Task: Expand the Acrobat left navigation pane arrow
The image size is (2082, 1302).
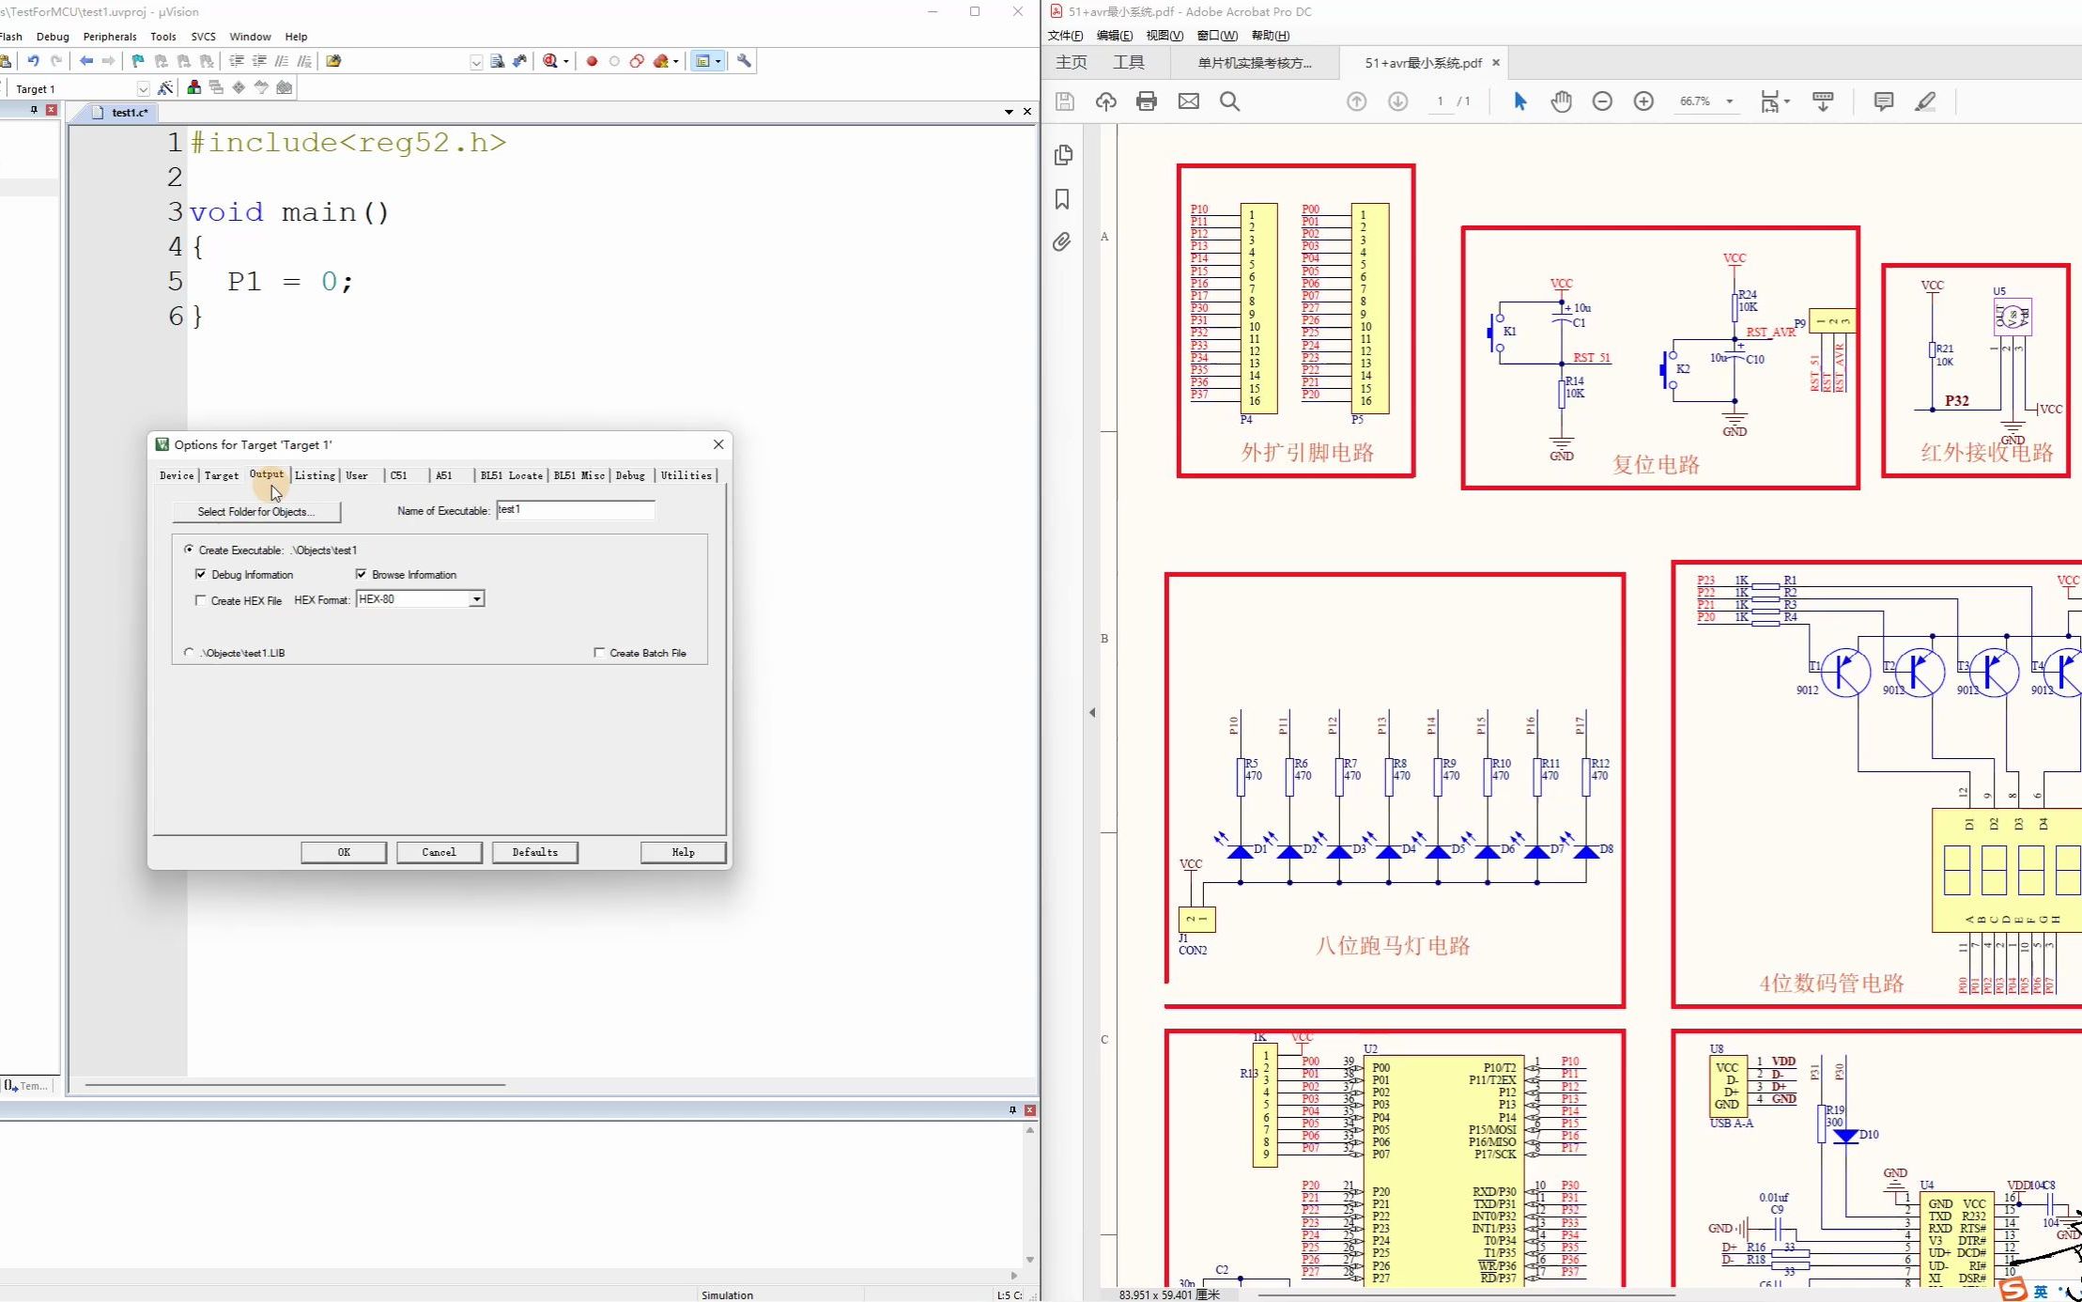Action: tap(1092, 712)
